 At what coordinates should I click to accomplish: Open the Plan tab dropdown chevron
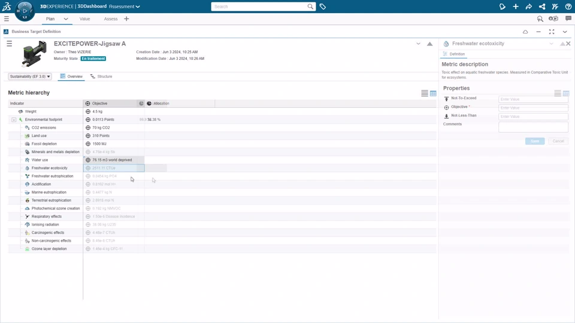(x=66, y=19)
